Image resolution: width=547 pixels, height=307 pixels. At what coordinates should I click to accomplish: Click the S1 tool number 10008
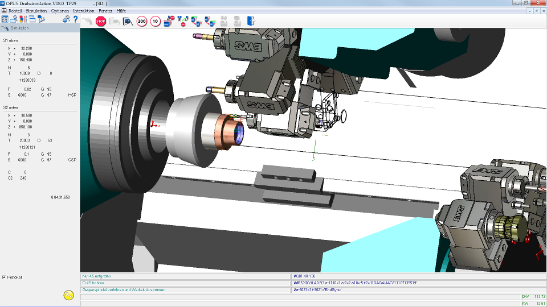25,73
